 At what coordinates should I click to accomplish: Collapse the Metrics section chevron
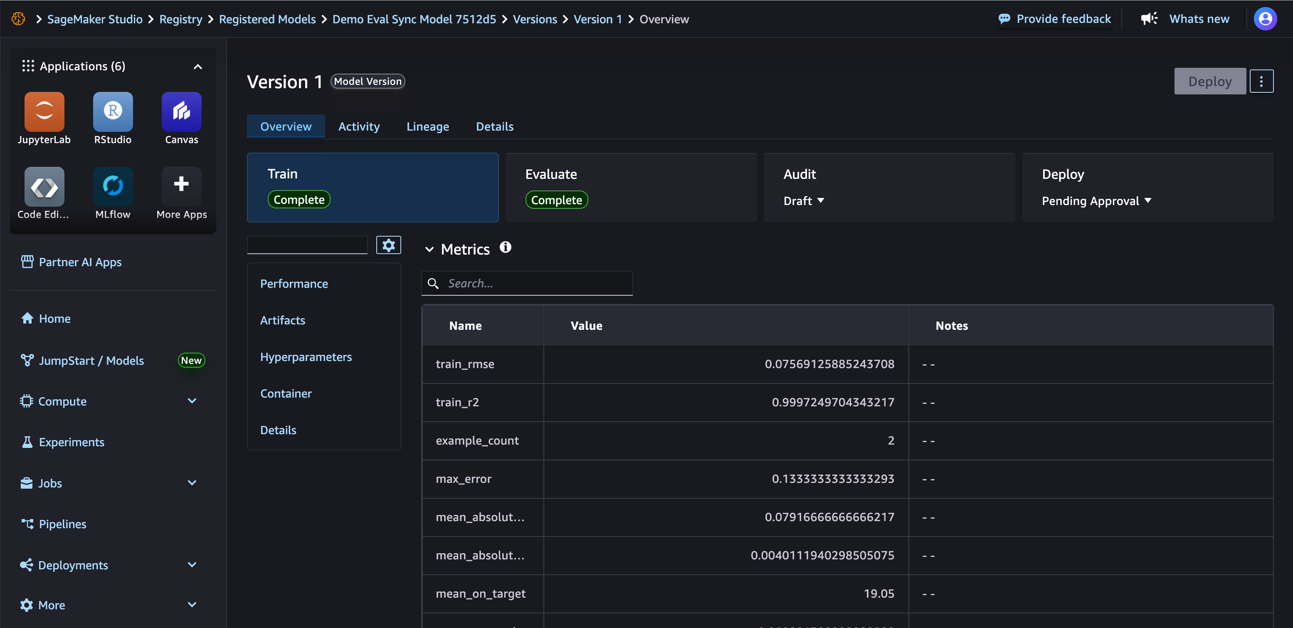[x=429, y=250]
